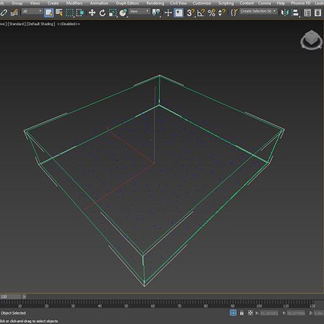Viewport: 324px width, 324px height.
Task: Open the Modifiers menu
Action: pos(75,3)
